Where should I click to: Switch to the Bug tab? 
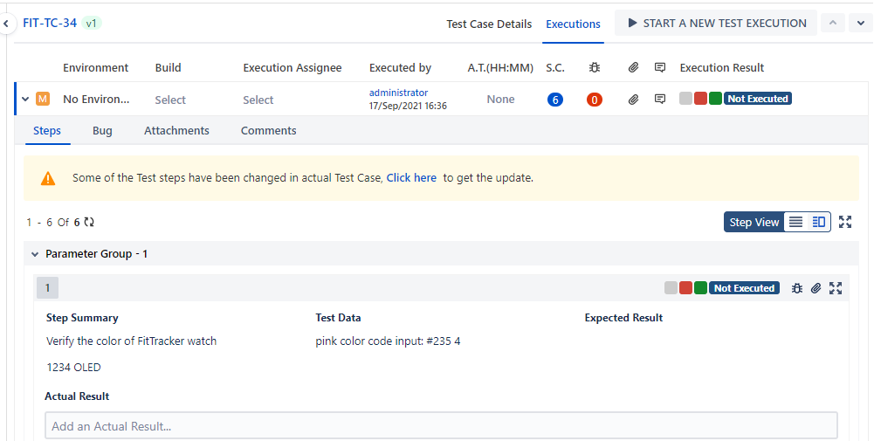(x=102, y=131)
